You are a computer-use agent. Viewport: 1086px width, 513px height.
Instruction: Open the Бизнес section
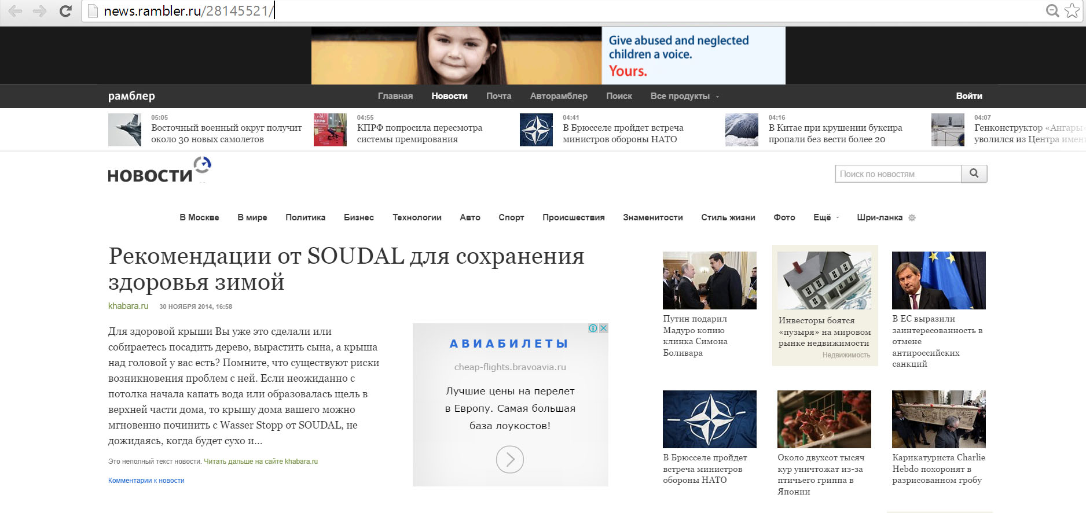[x=359, y=217]
